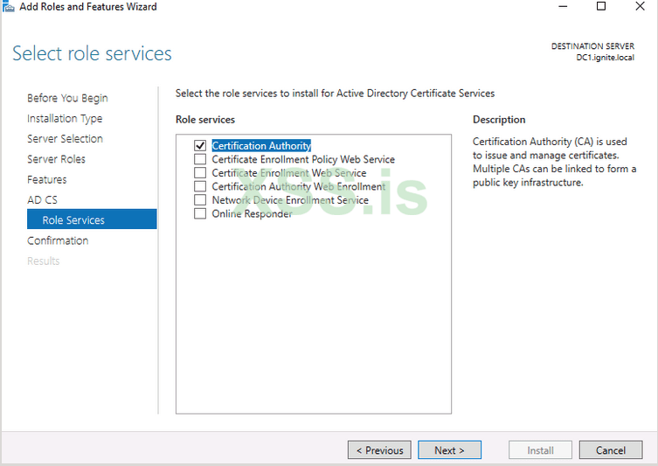Select the AD CS step
The width and height of the screenshot is (658, 466).
point(42,200)
